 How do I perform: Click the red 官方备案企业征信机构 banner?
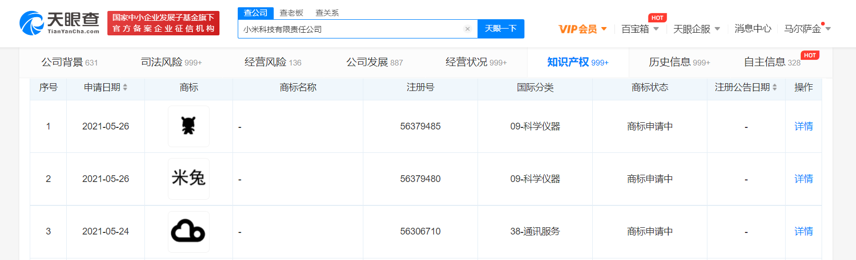pyautogui.click(x=163, y=23)
